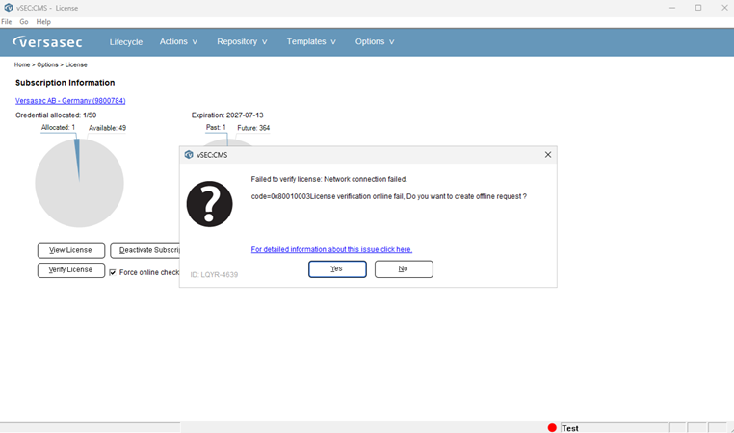Click the Versasec AB - Germany link
The image size is (734, 433).
(70, 100)
